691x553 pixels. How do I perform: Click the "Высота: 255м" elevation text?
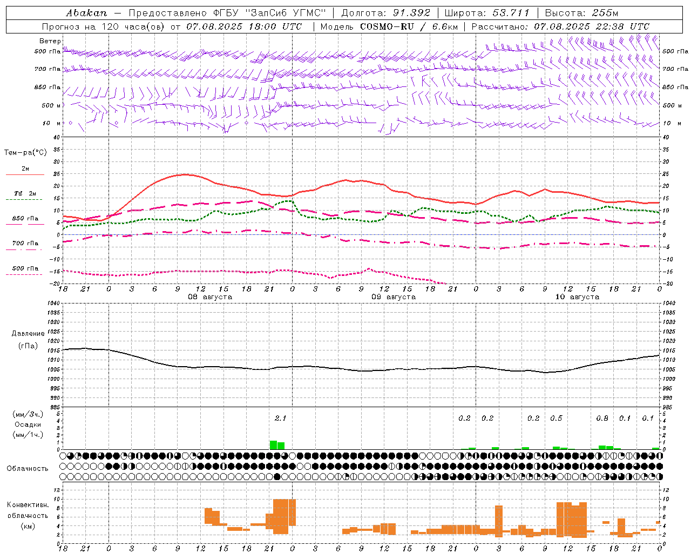[581, 13]
